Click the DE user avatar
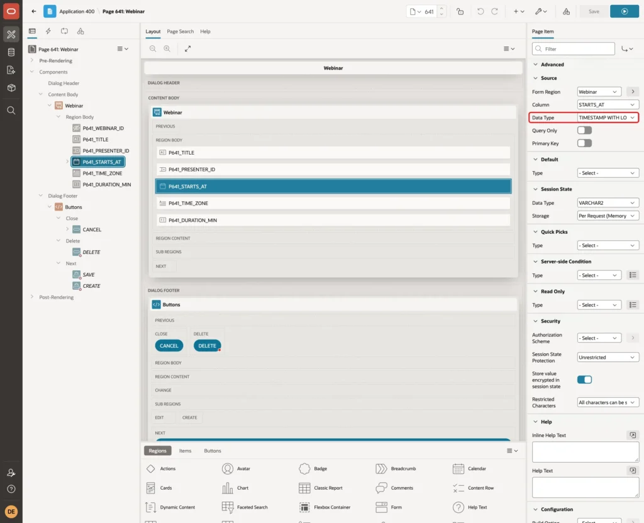 click(x=11, y=512)
